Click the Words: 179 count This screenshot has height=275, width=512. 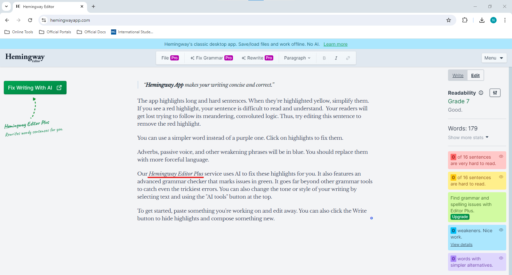(x=463, y=129)
